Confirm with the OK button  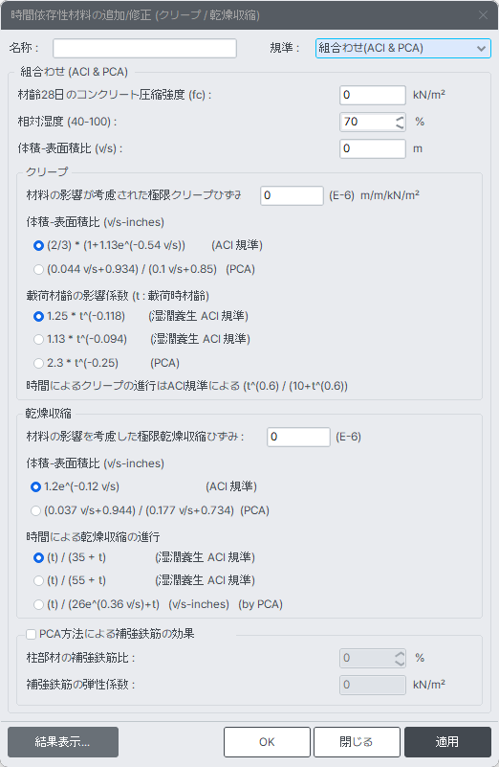(x=267, y=742)
